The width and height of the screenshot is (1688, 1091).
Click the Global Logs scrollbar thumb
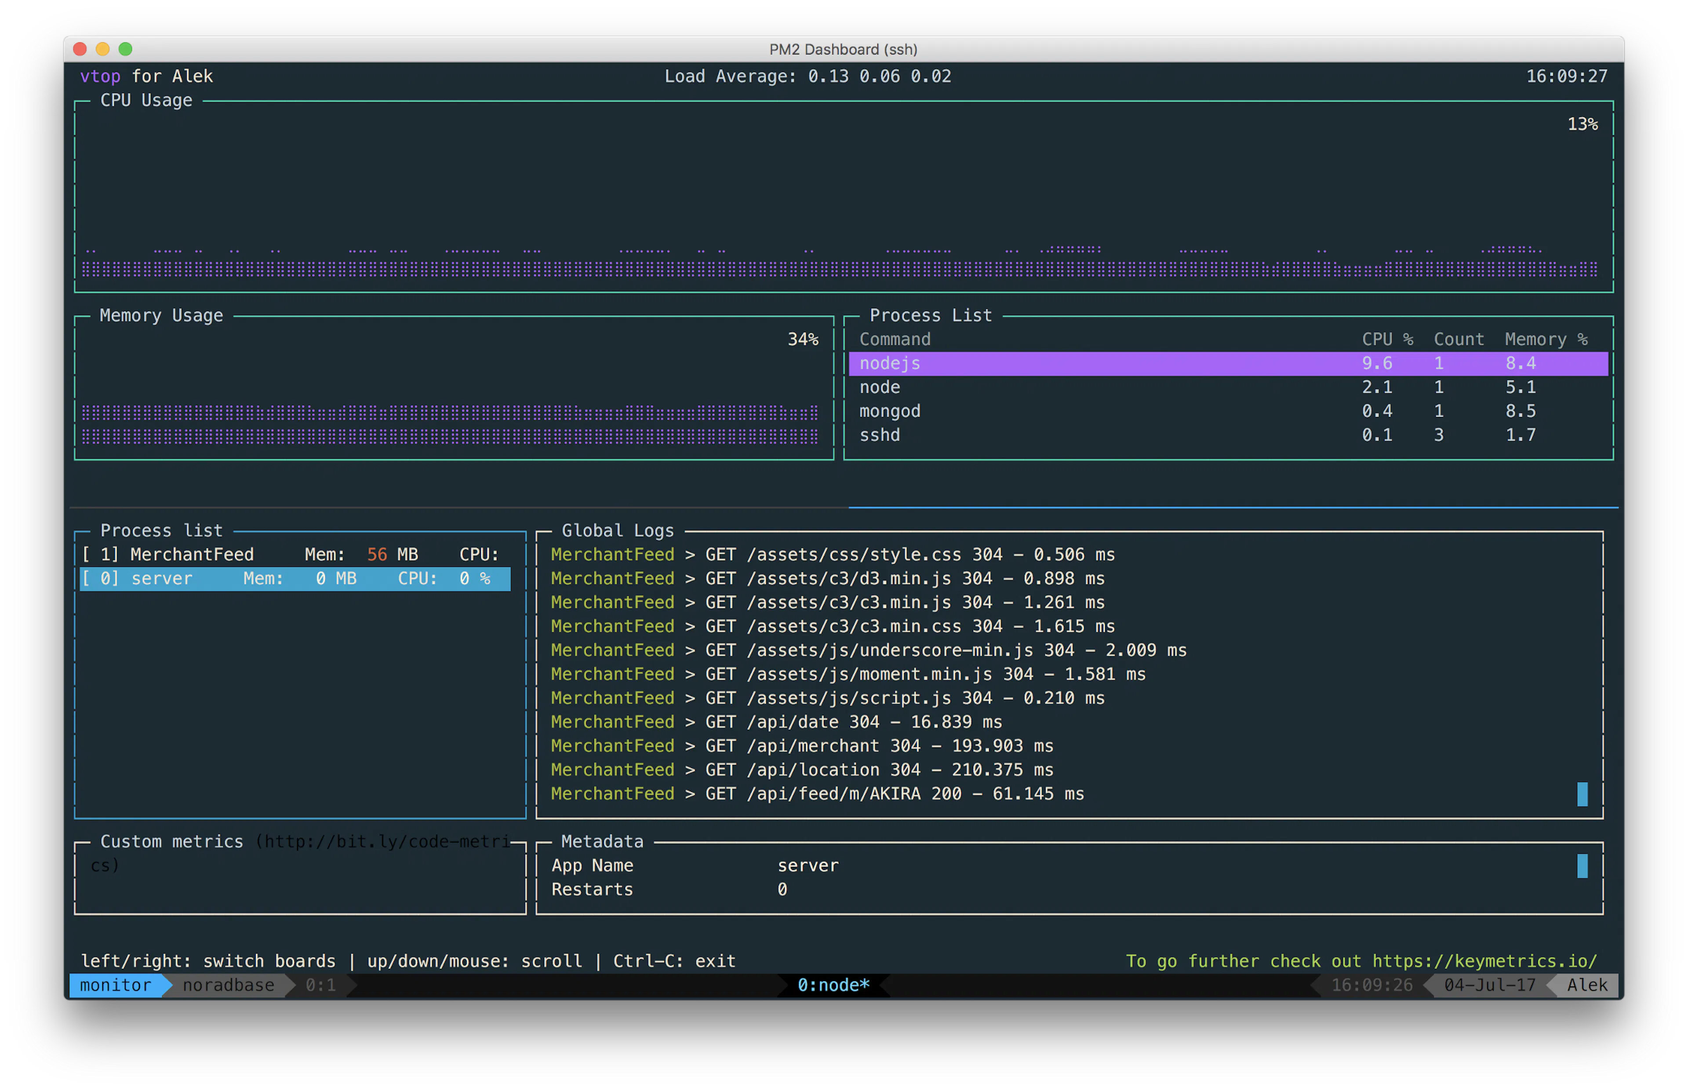[1582, 794]
